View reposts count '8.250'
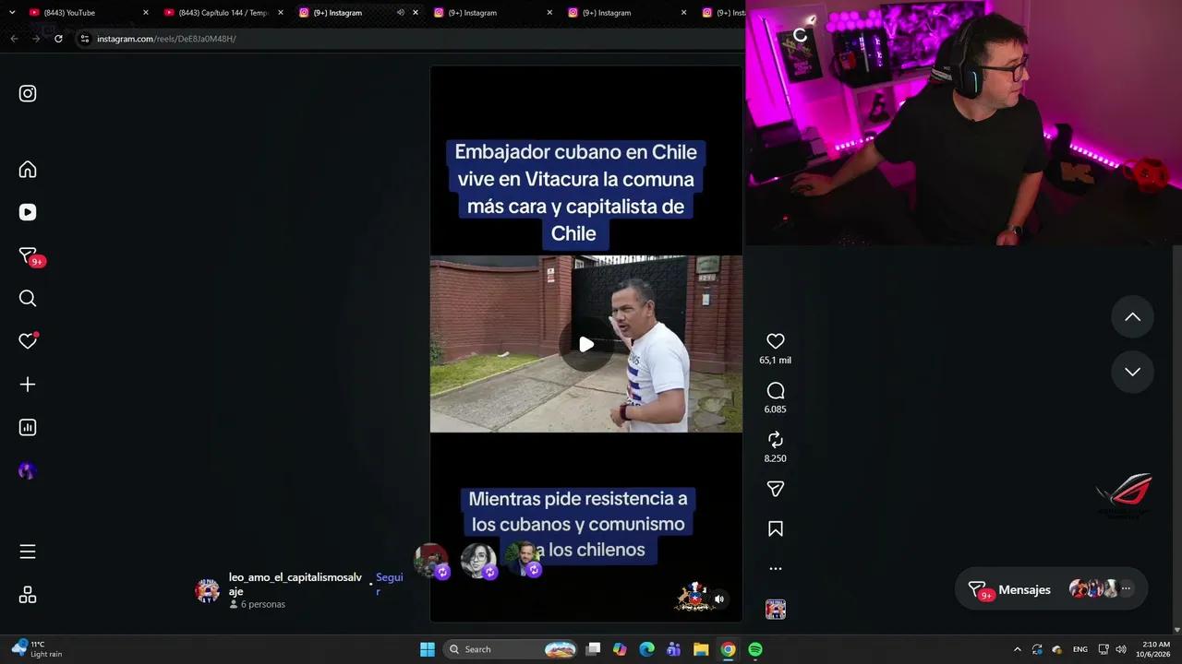This screenshot has width=1182, height=664. (x=776, y=458)
